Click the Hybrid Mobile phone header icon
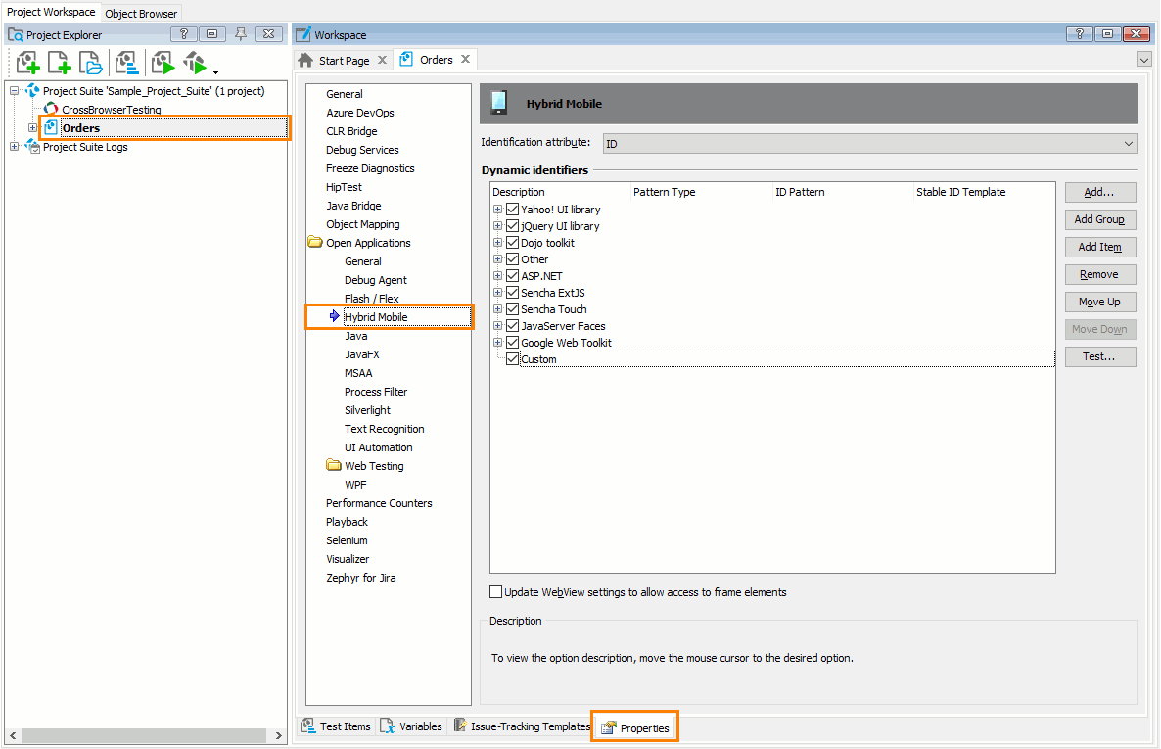 coord(499,103)
